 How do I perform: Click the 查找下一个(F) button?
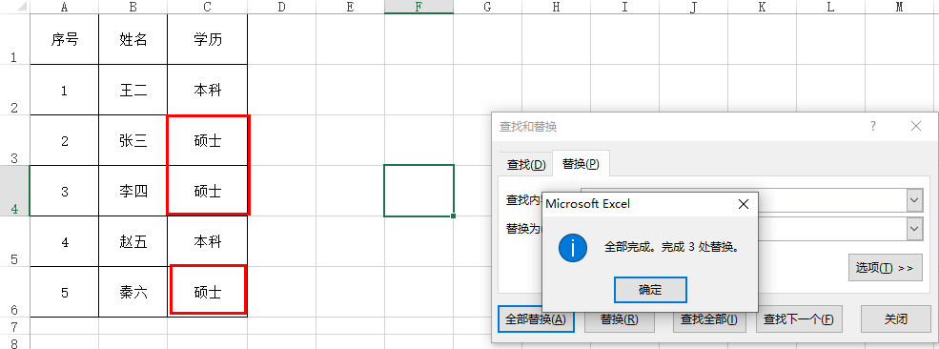coord(799,319)
